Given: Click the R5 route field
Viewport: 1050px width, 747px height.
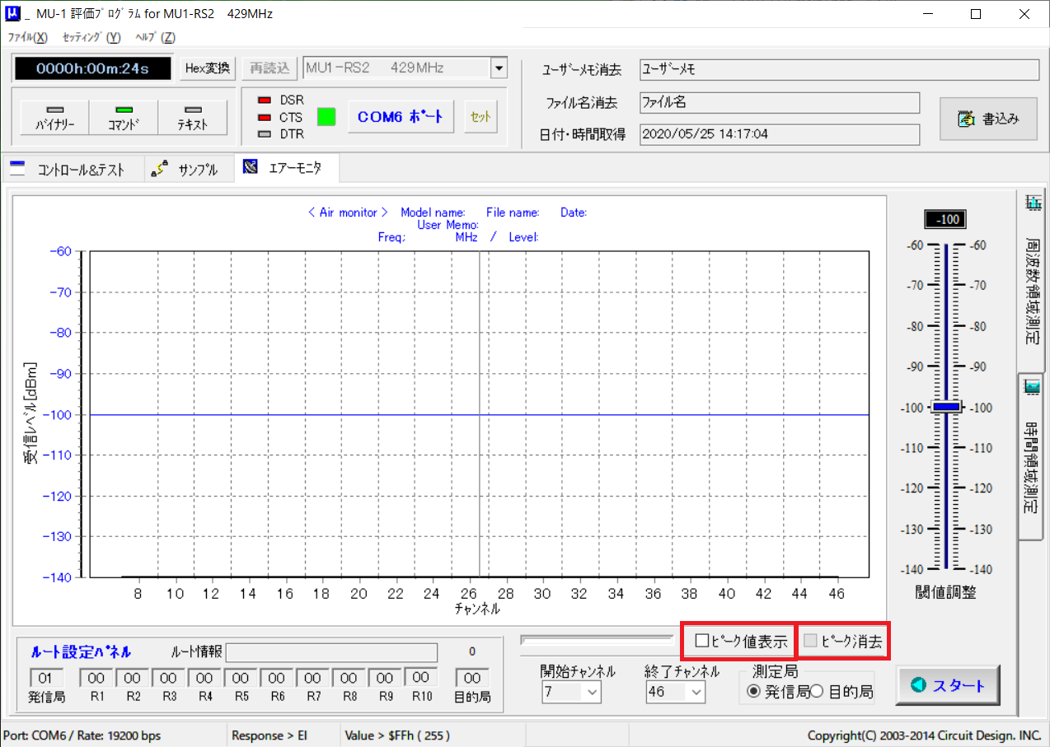Looking at the screenshot, I should [x=241, y=678].
